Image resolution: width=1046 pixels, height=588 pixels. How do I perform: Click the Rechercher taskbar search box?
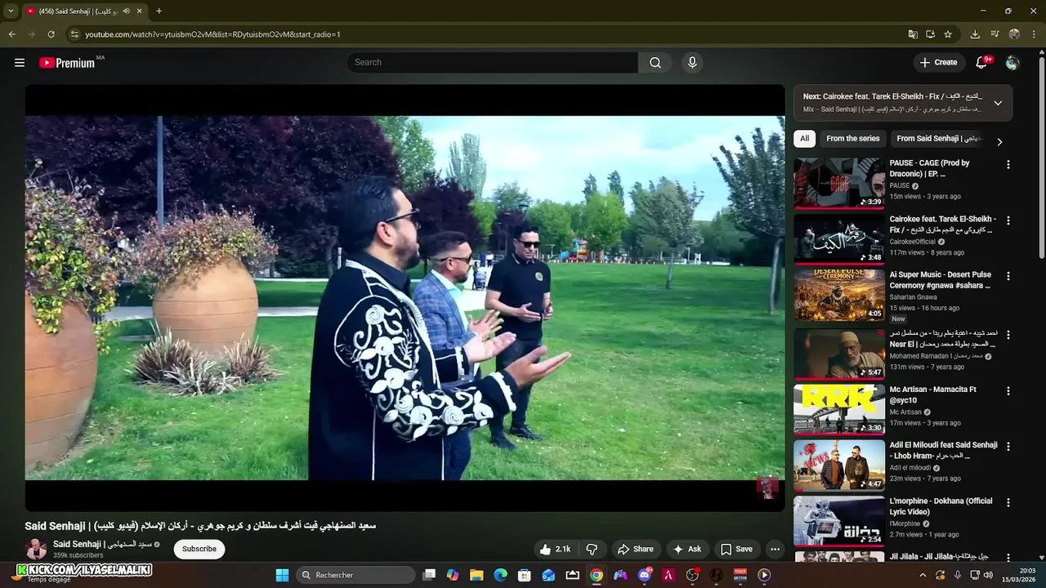point(355,575)
